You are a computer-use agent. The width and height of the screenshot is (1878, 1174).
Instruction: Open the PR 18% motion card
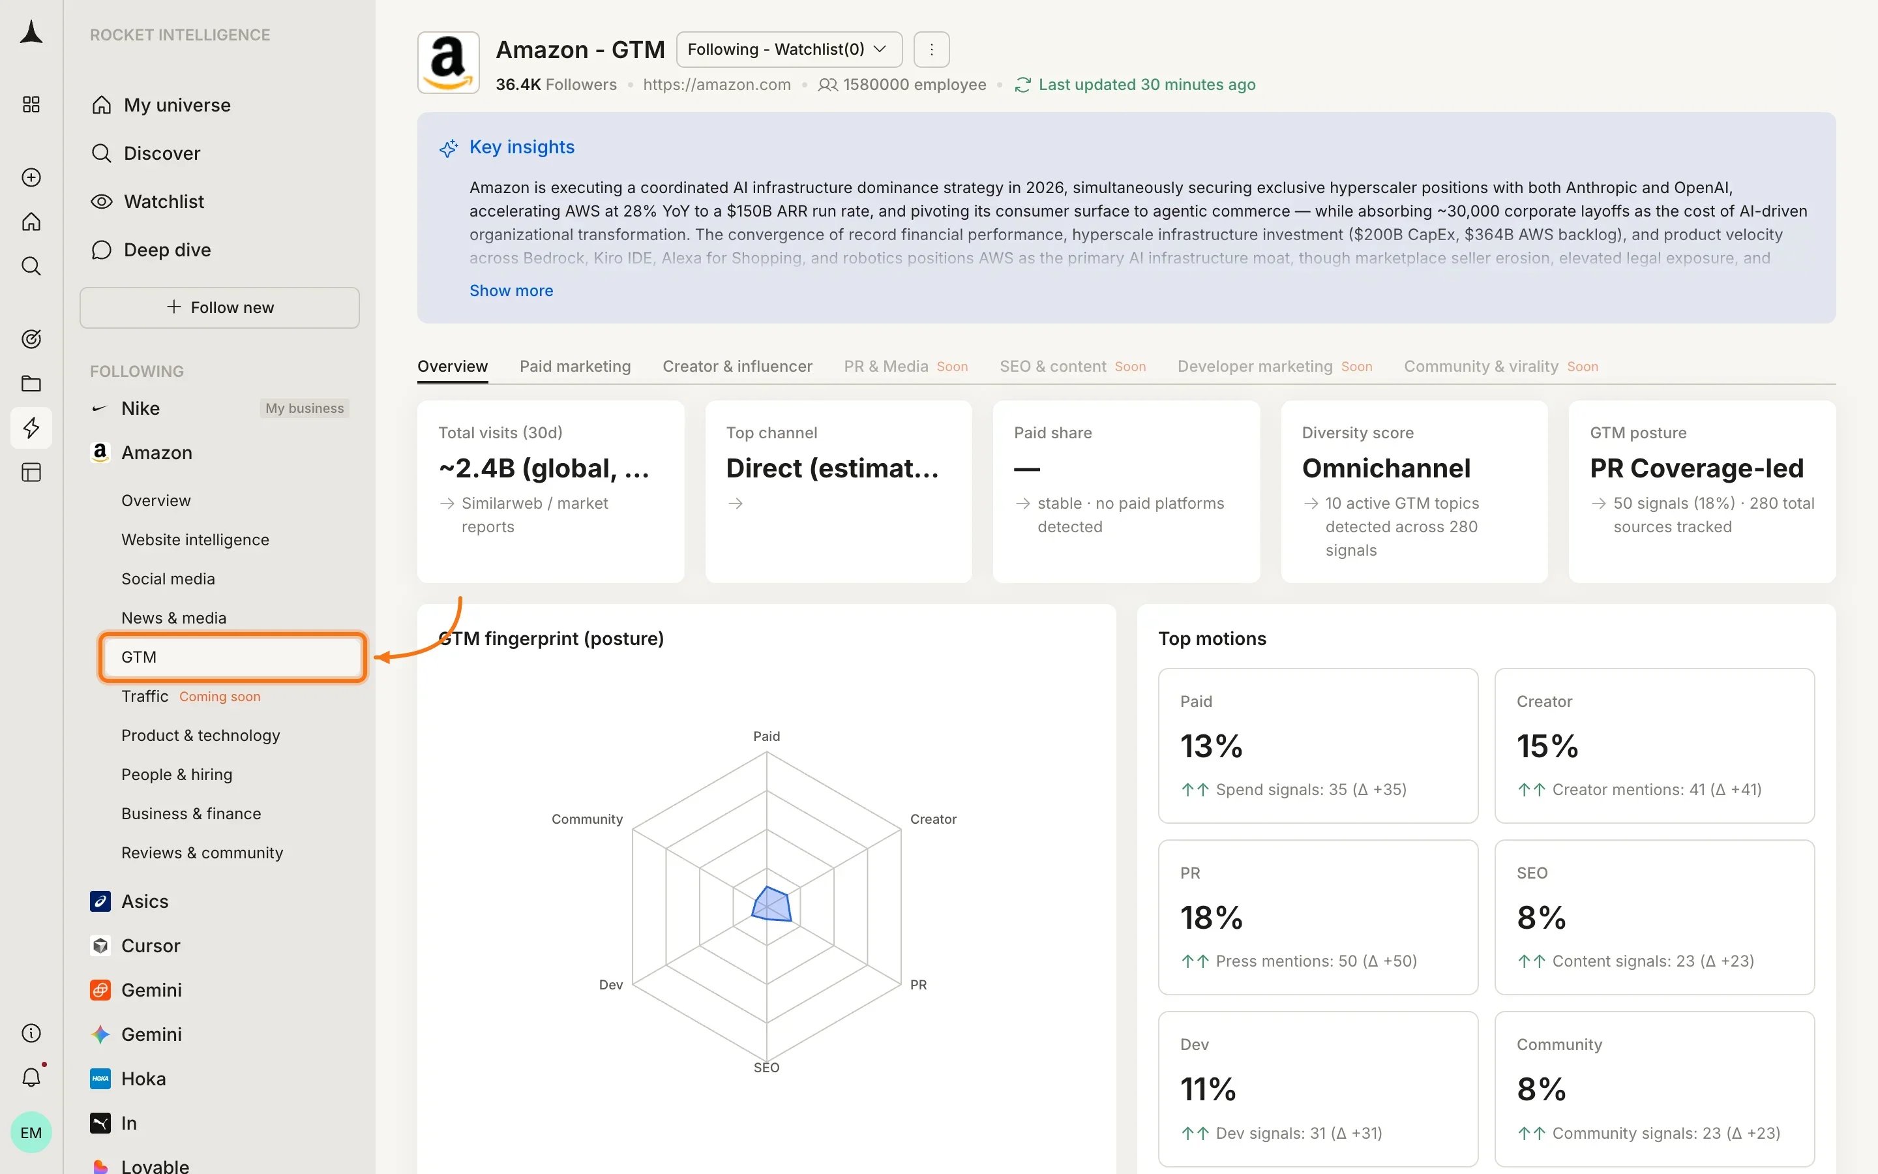[x=1318, y=917]
